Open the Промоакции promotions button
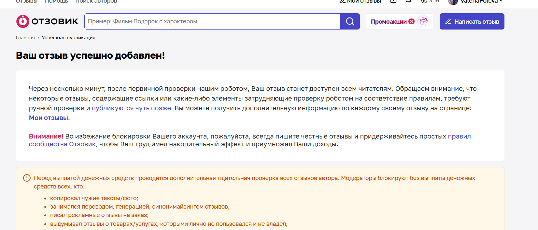The image size is (538, 230). [400, 21]
